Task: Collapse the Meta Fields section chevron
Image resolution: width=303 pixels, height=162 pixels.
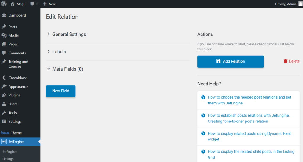Action: click(49, 69)
